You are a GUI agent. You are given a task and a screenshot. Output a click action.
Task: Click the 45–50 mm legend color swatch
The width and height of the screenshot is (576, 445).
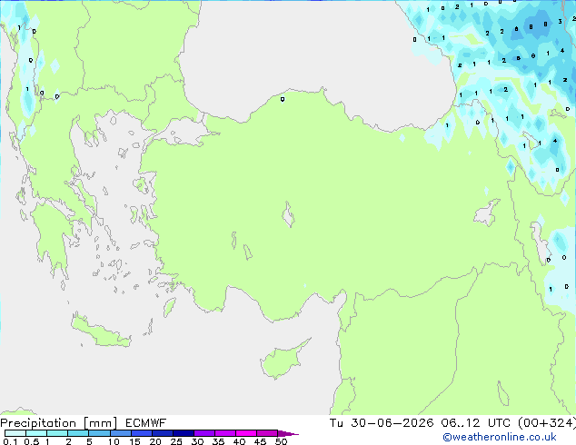267,433
